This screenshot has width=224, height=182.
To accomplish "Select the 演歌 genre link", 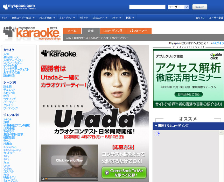I will [x=6, y=122].
